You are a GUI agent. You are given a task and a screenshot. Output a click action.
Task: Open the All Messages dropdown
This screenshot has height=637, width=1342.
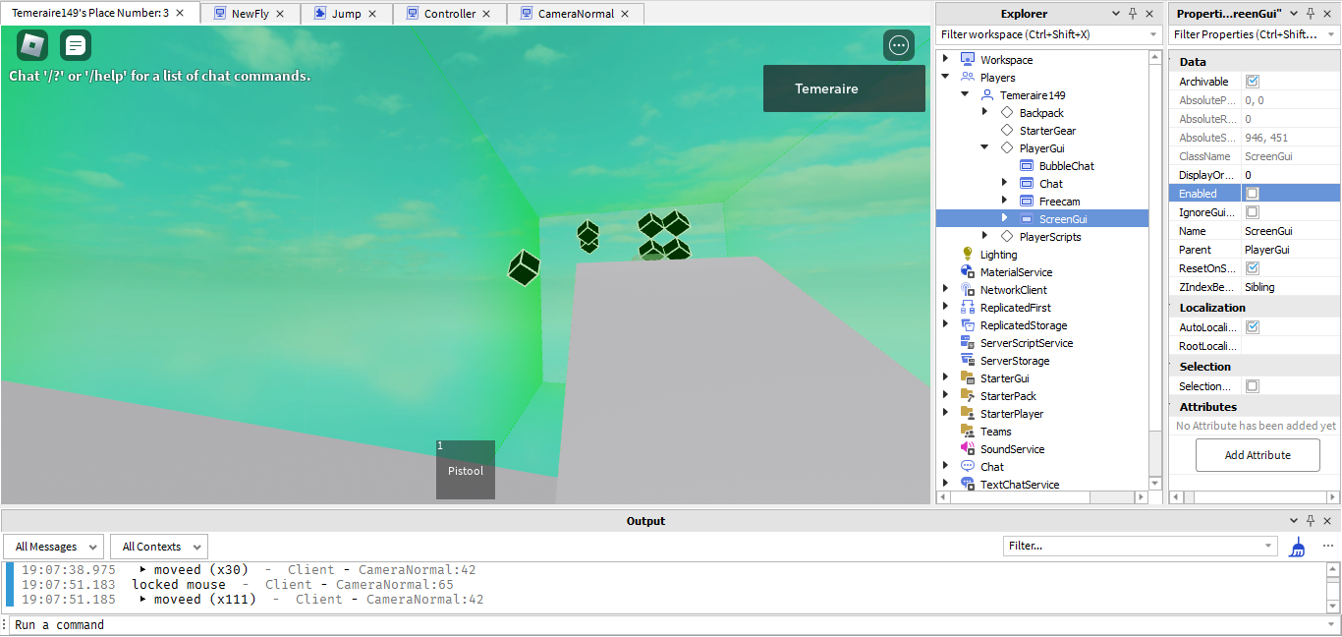coord(53,547)
